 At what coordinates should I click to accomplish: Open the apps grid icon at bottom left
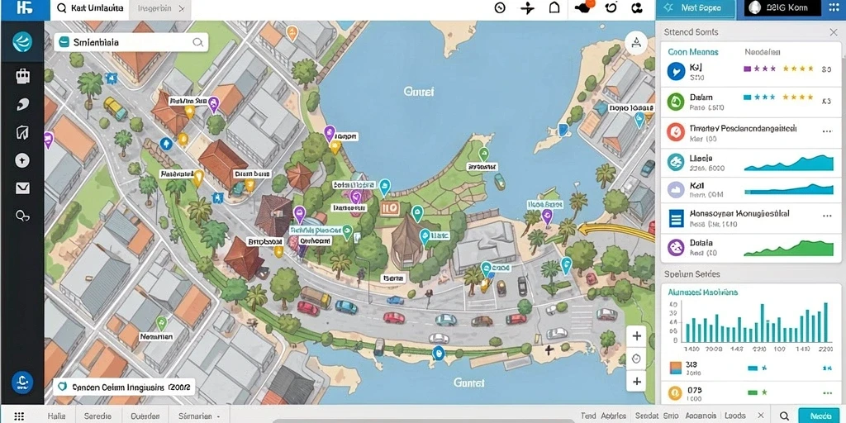click(x=20, y=416)
